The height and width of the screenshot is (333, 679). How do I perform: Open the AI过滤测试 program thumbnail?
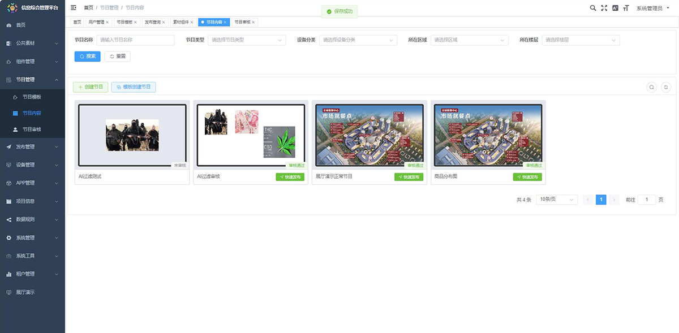pos(132,135)
